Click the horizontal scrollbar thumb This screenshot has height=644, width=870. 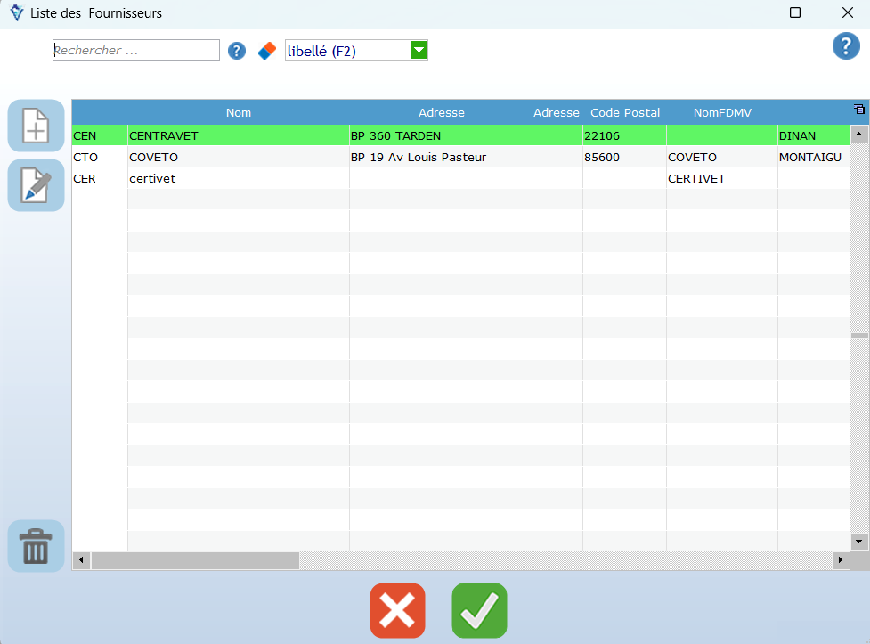[195, 560]
